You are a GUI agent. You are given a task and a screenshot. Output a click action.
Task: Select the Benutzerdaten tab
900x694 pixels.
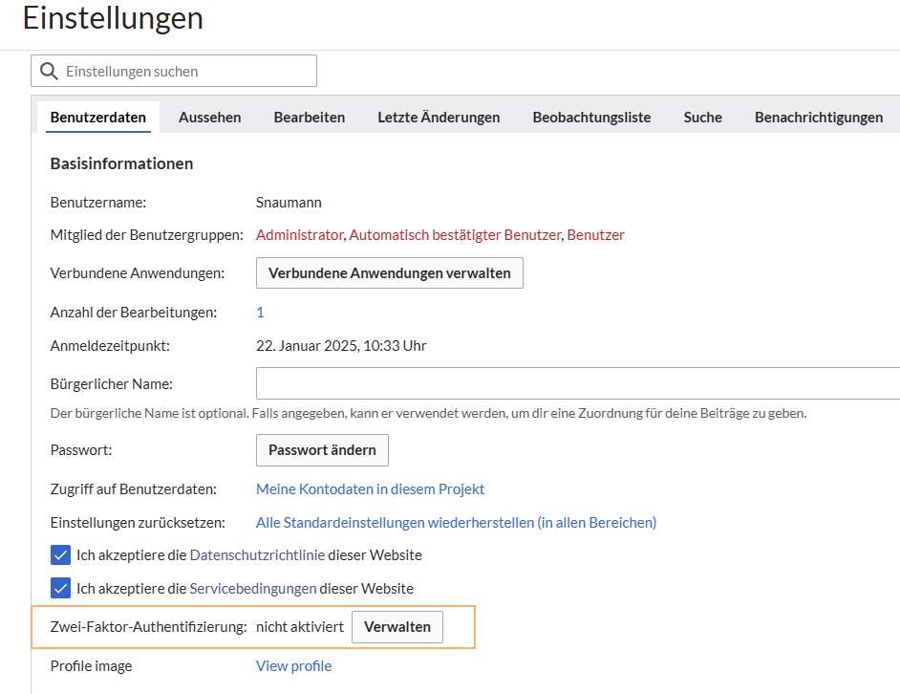[x=98, y=118]
